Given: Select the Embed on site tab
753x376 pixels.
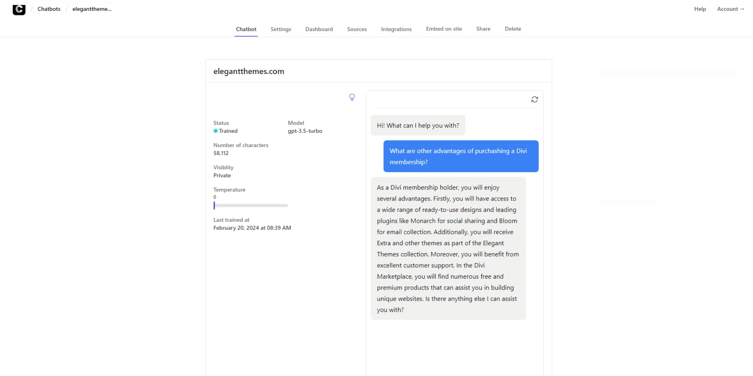Looking at the screenshot, I should click(x=444, y=29).
